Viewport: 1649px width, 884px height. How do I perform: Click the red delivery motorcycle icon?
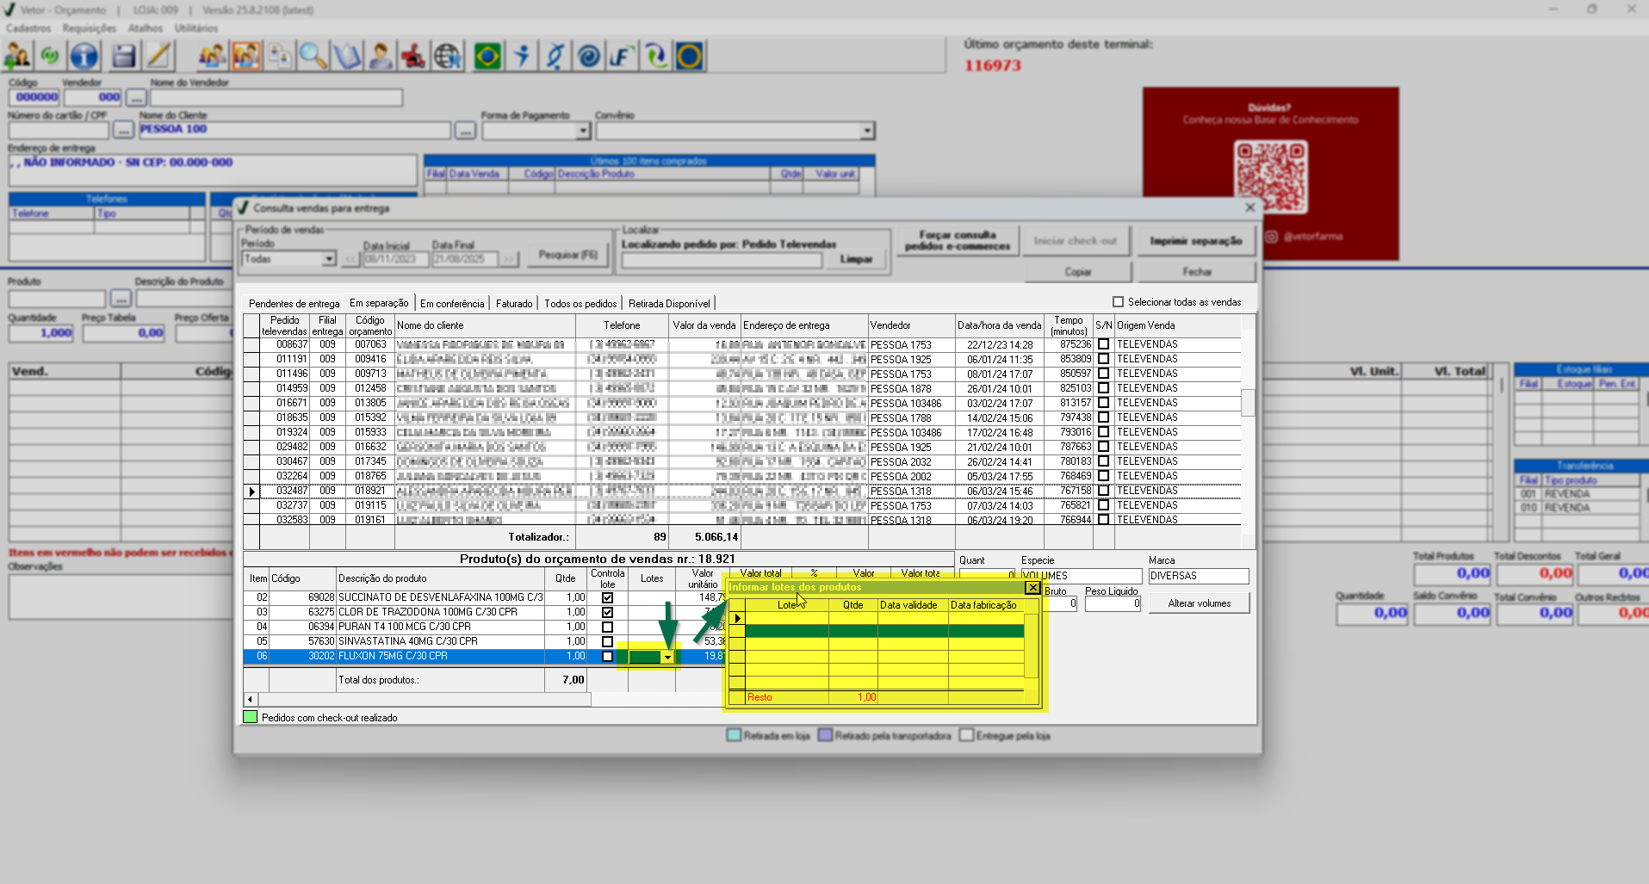413,57
